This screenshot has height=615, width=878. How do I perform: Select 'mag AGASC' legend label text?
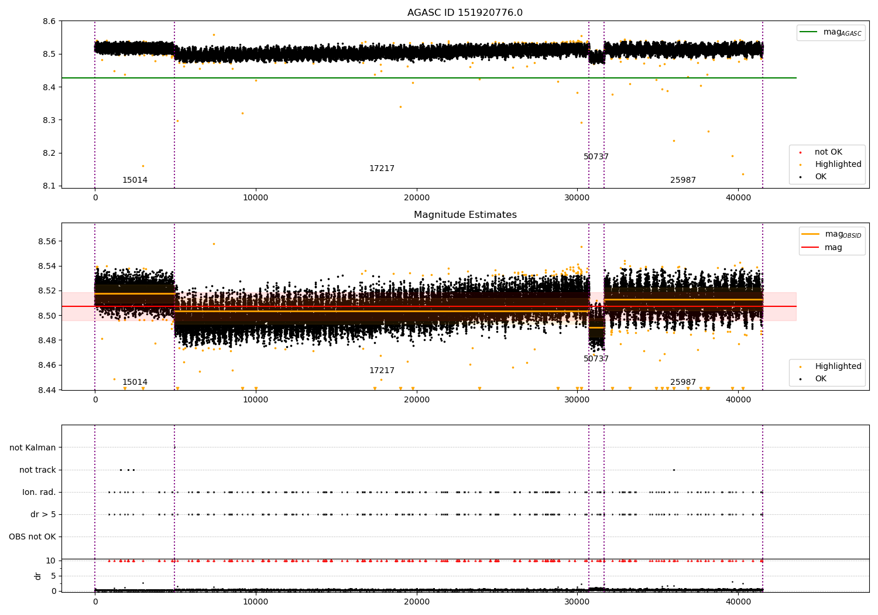point(842,33)
